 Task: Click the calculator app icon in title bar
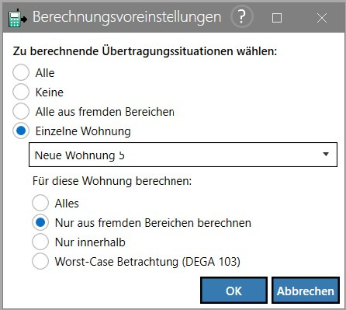(18, 18)
